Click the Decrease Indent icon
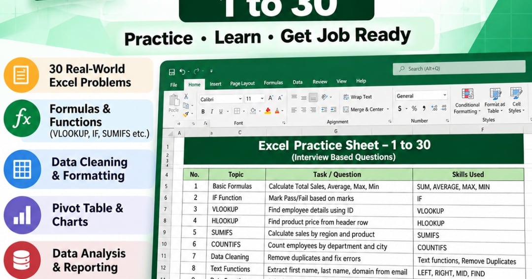Viewport: 532px width, 279px height. point(324,110)
